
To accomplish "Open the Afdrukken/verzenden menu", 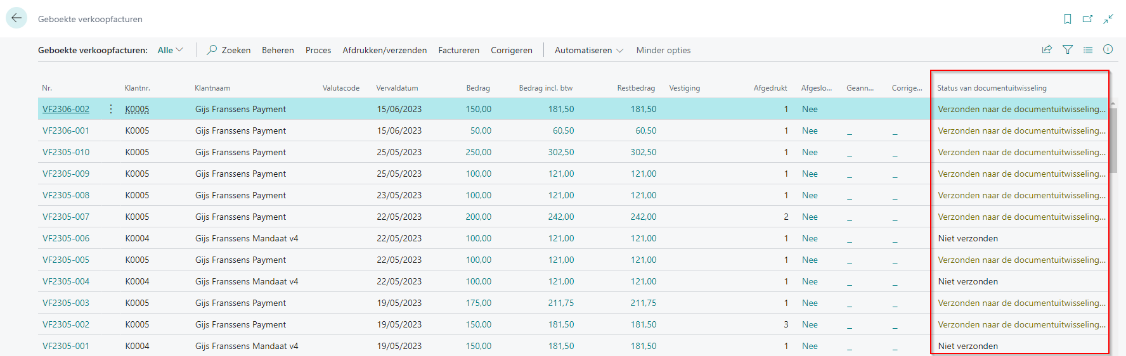I will 385,50.
